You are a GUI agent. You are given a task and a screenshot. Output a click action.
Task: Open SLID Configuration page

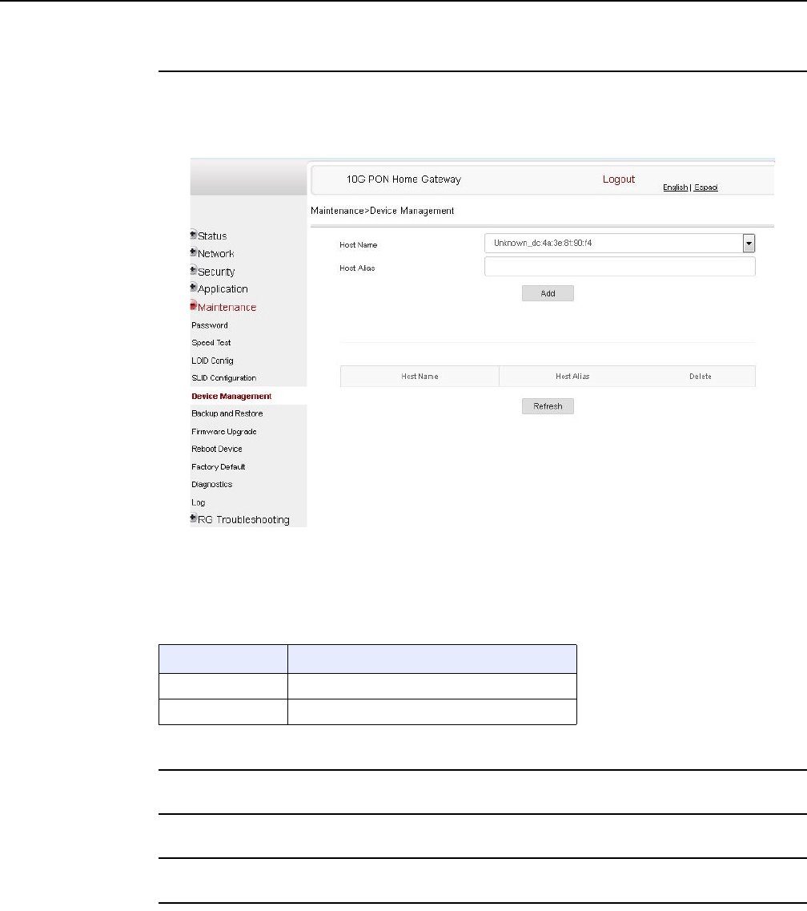click(x=223, y=378)
